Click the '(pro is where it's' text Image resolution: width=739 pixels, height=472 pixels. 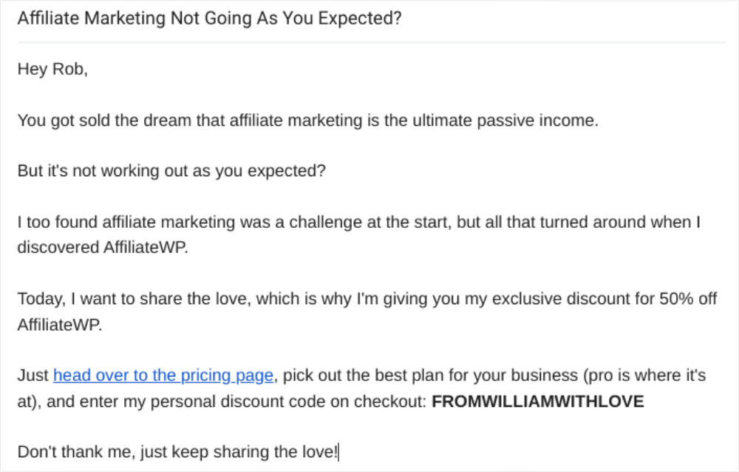click(x=644, y=375)
